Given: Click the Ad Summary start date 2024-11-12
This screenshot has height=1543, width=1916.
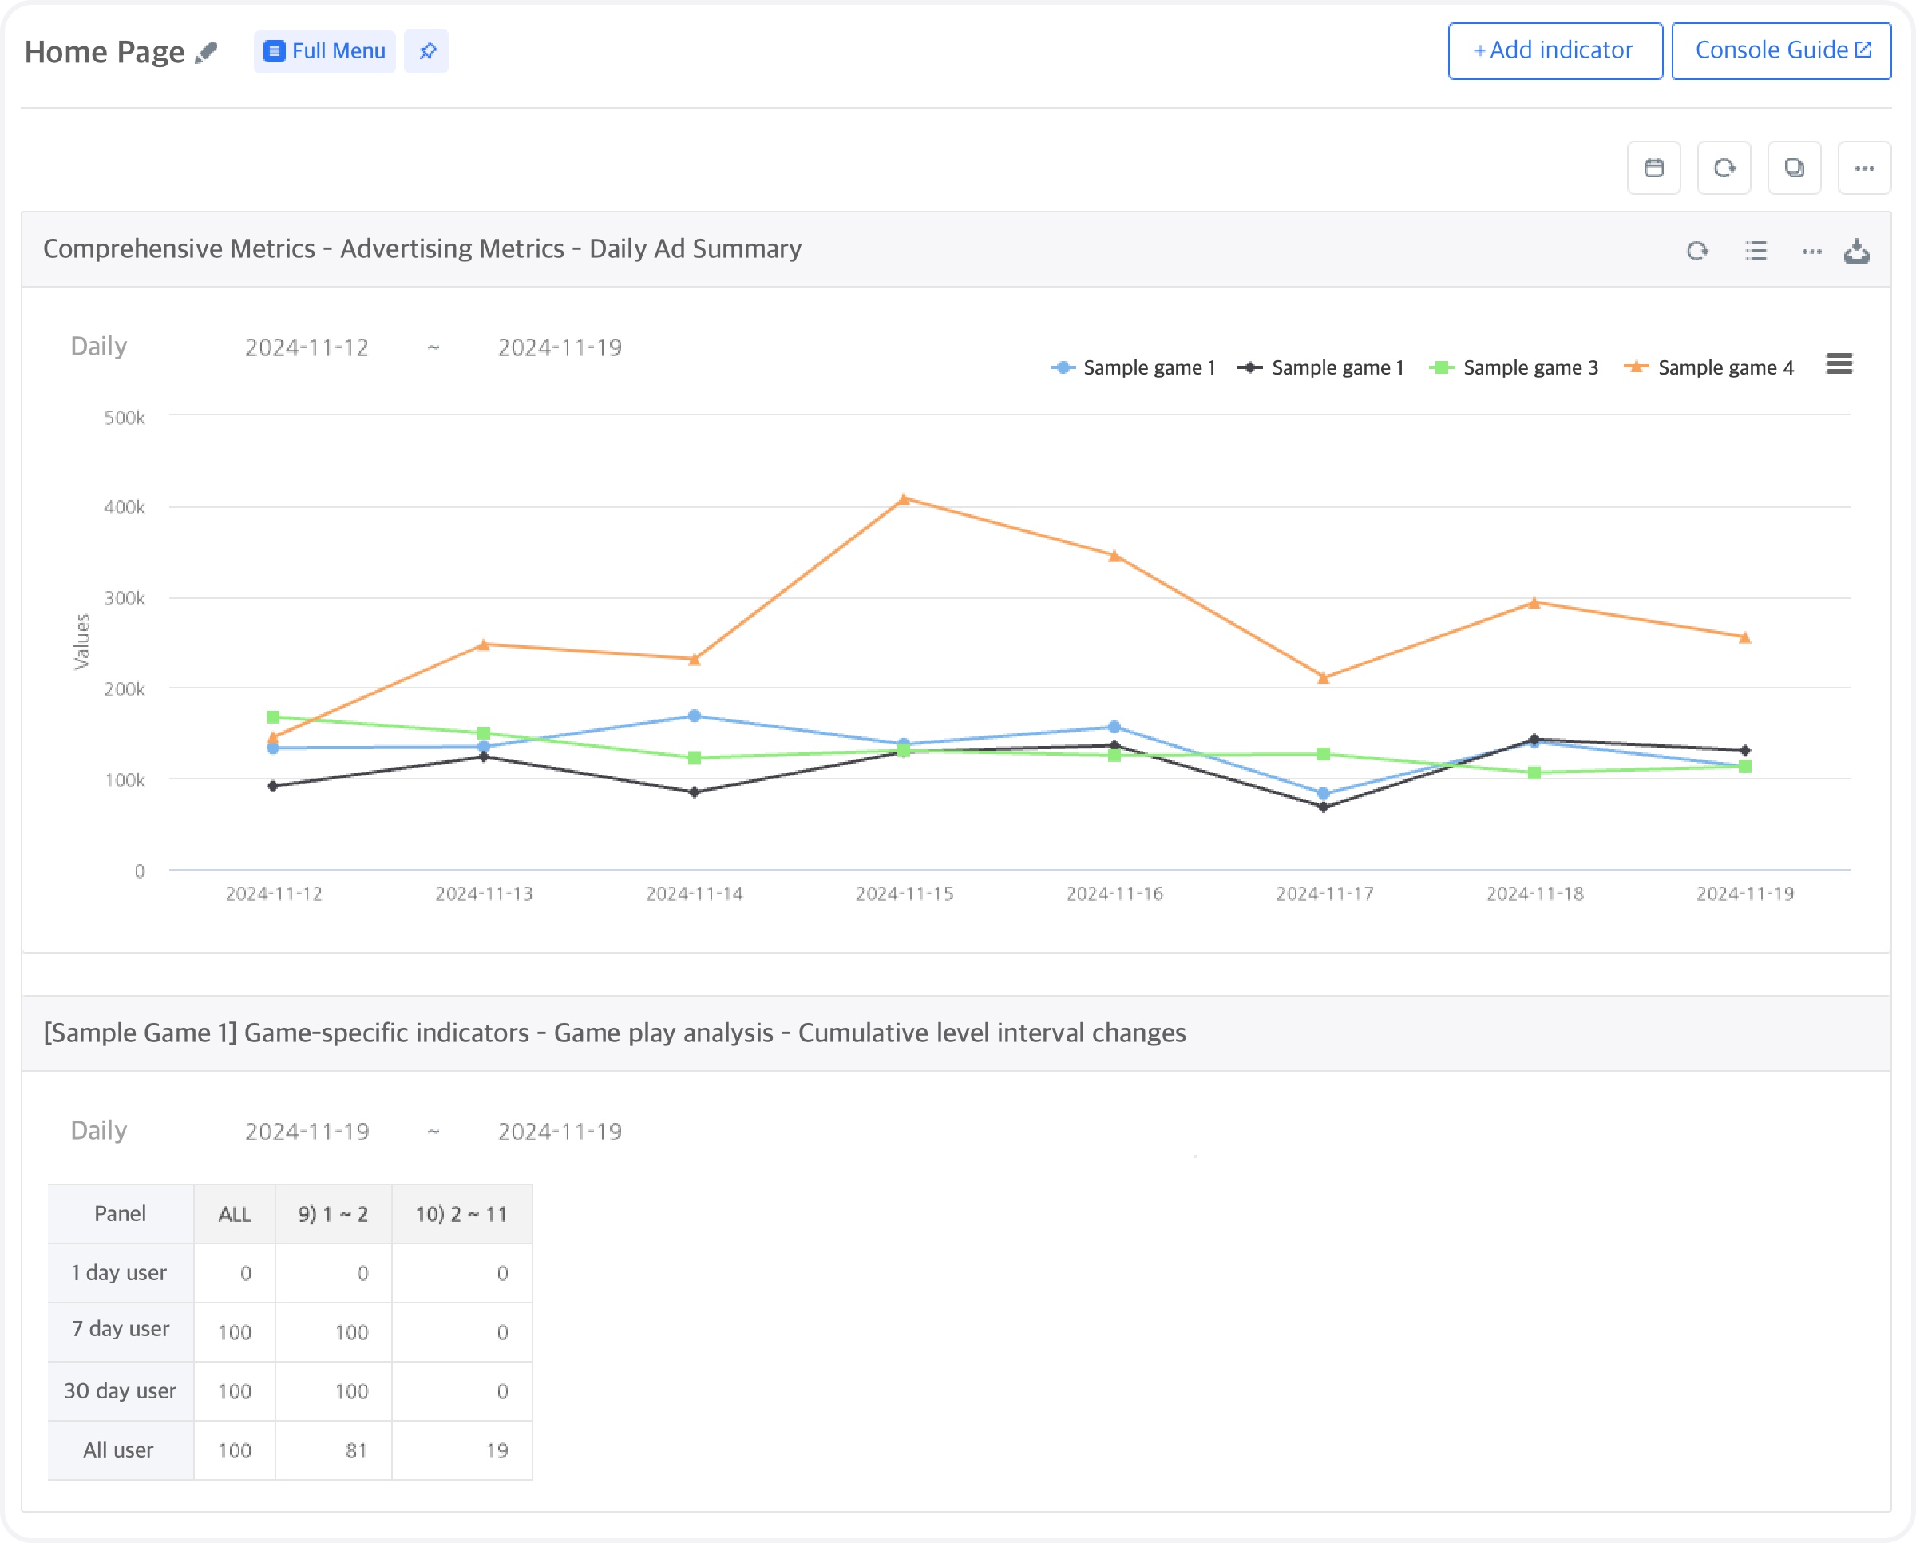Looking at the screenshot, I should (307, 347).
